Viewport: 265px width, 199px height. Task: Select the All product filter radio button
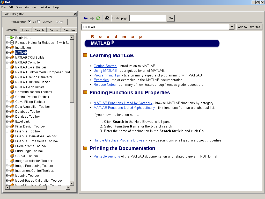(30, 22)
